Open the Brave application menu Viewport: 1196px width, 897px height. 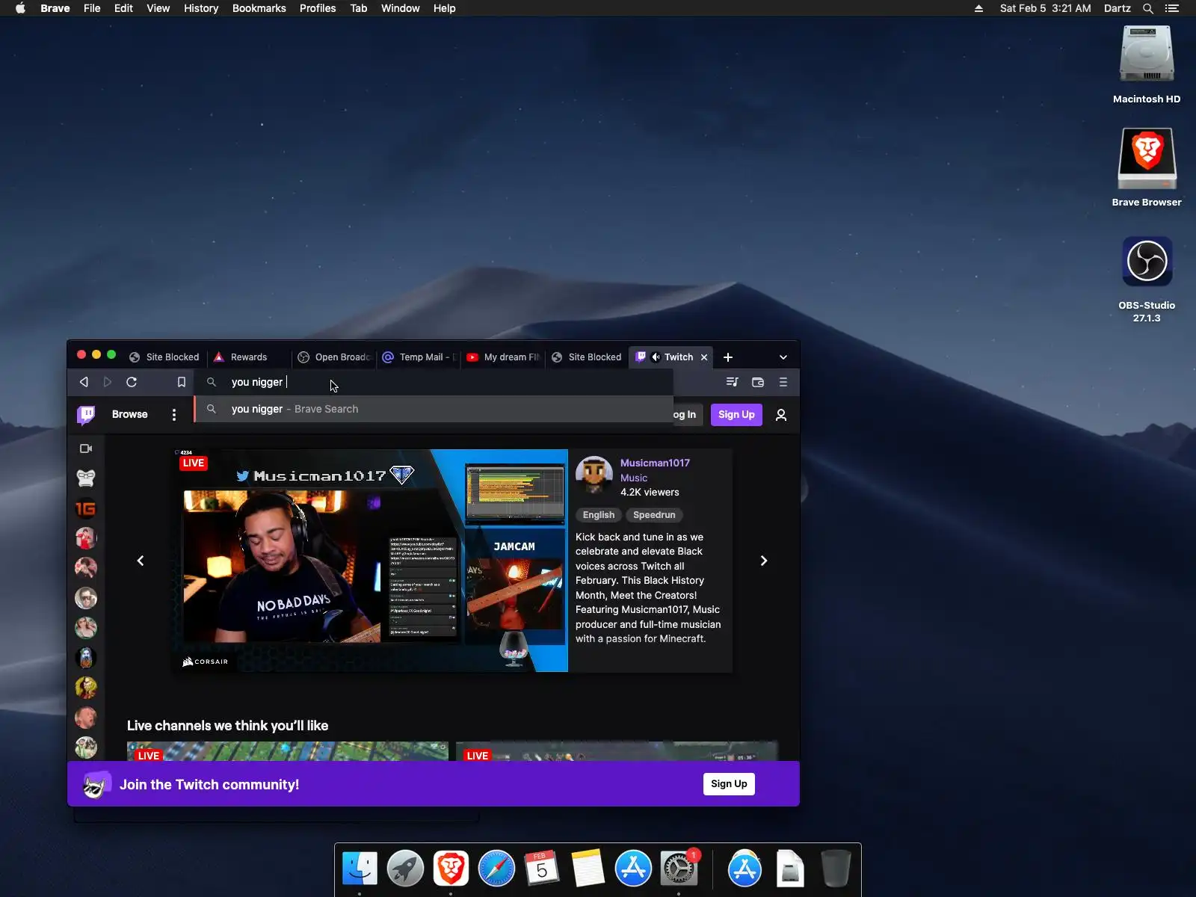pyautogui.click(x=55, y=8)
